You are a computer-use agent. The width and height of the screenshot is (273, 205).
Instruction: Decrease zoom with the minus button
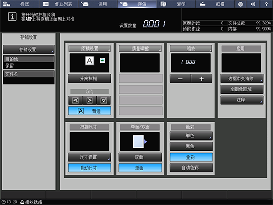[180, 79]
